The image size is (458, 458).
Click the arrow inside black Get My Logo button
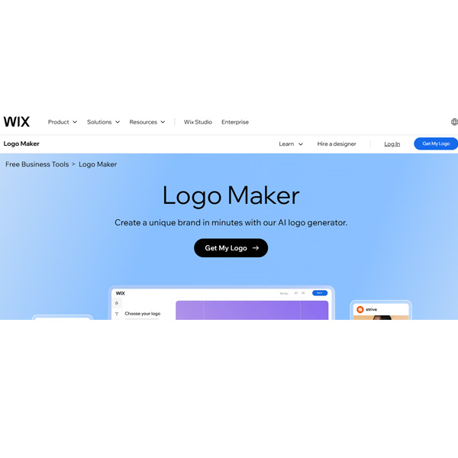tap(256, 247)
